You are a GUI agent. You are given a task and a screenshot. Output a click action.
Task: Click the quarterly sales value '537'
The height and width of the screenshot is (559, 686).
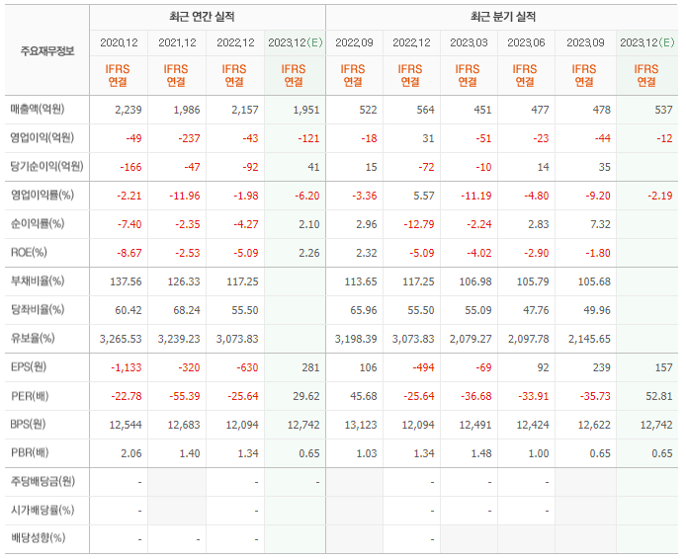pyautogui.click(x=663, y=110)
